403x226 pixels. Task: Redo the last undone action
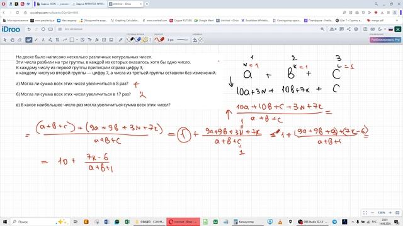(36, 30)
